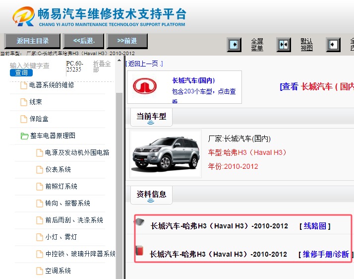Viewport: 354px width, 279px height.
Task: Click the page icon beside 小灯、雾灯
Action: pos(40,237)
